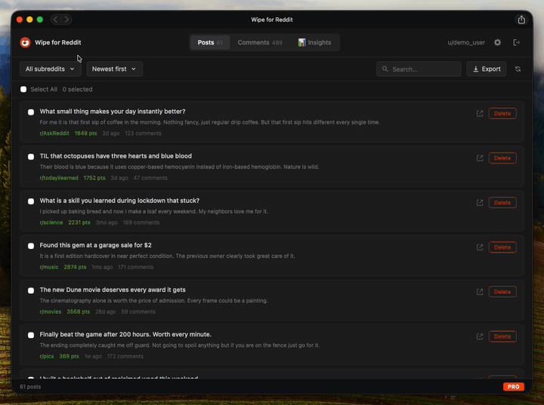Click the r/science subreddit label
The image size is (544, 405).
point(51,222)
